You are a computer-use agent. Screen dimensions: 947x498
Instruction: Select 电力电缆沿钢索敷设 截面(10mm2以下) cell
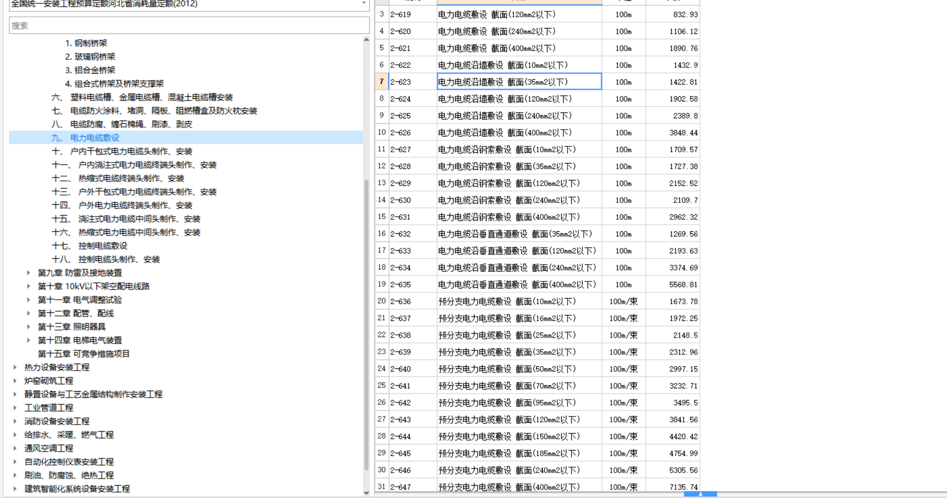pos(519,150)
